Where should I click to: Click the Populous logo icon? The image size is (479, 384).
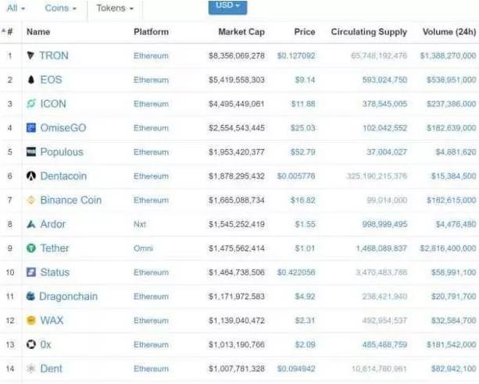[x=30, y=151]
